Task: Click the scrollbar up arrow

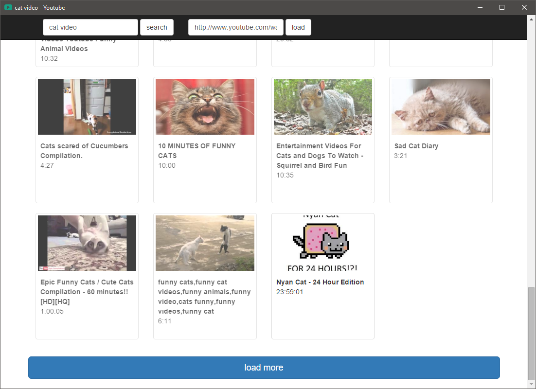Action: 531,19
